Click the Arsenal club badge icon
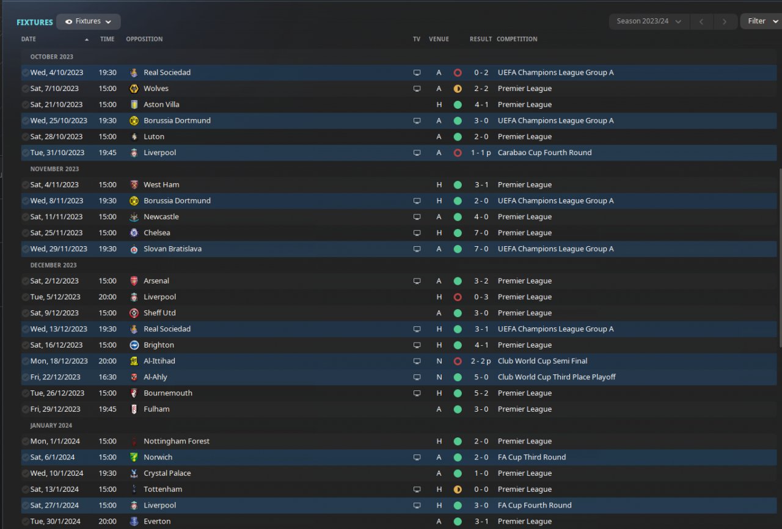Screen dimensions: 782x529 [134, 281]
